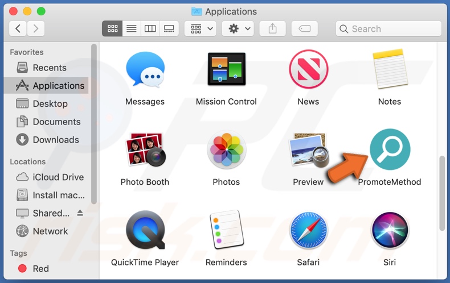This screenshot has height=283, width=450.
Task: Click the PromoteMethod label
Action: (x=390, y=182)
